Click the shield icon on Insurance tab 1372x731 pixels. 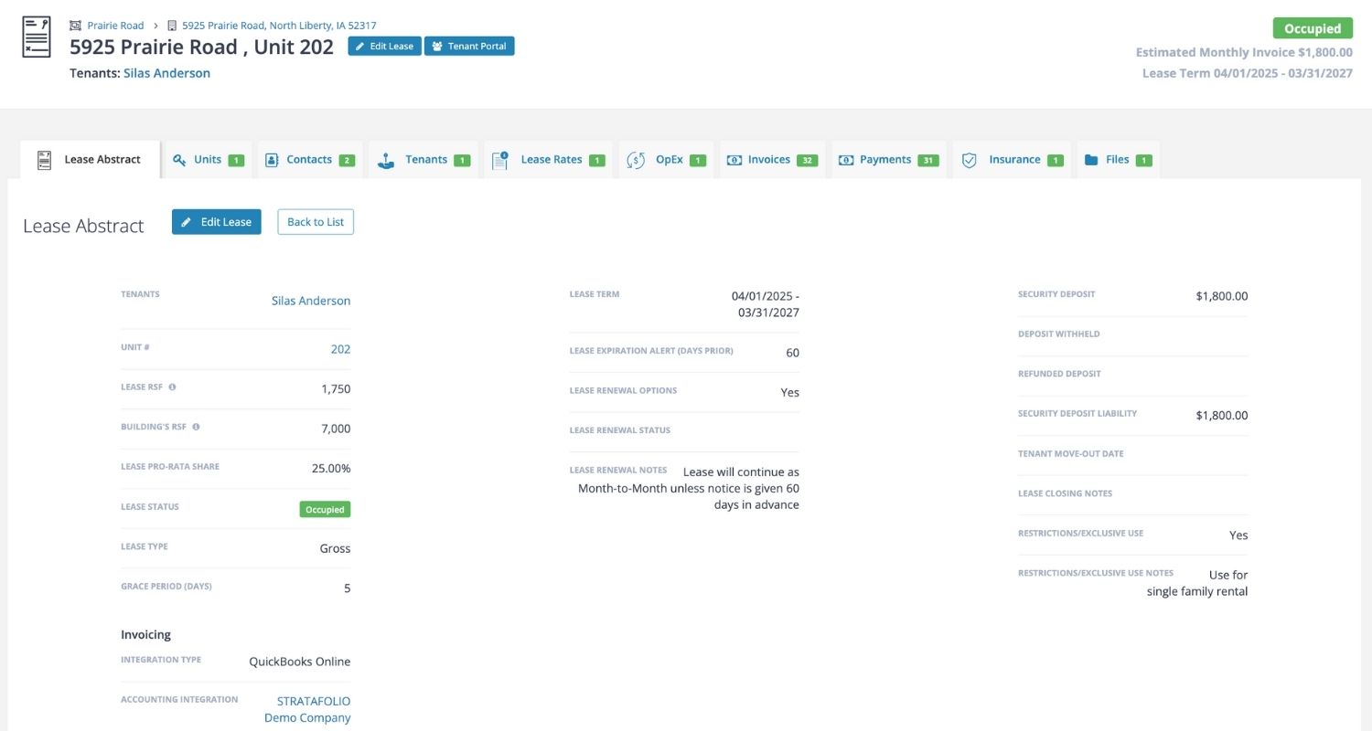[970, 160]
